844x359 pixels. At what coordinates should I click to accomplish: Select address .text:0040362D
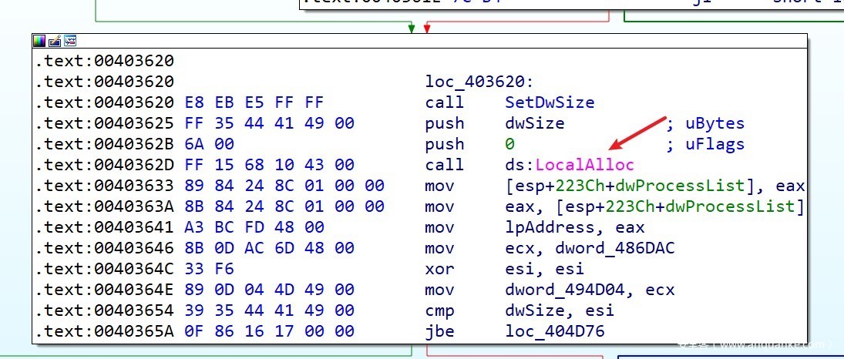coord(105,165)
